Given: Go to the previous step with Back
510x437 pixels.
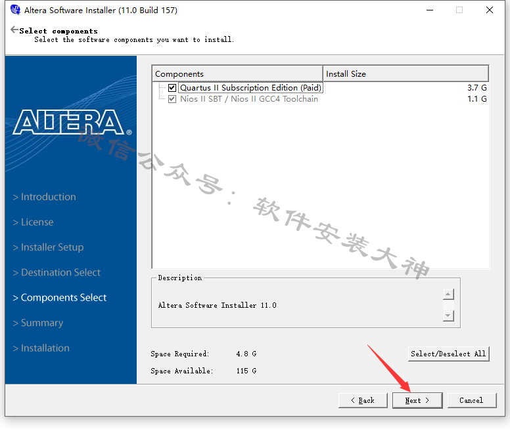Looking at the screenshot, I should point(363,400).
